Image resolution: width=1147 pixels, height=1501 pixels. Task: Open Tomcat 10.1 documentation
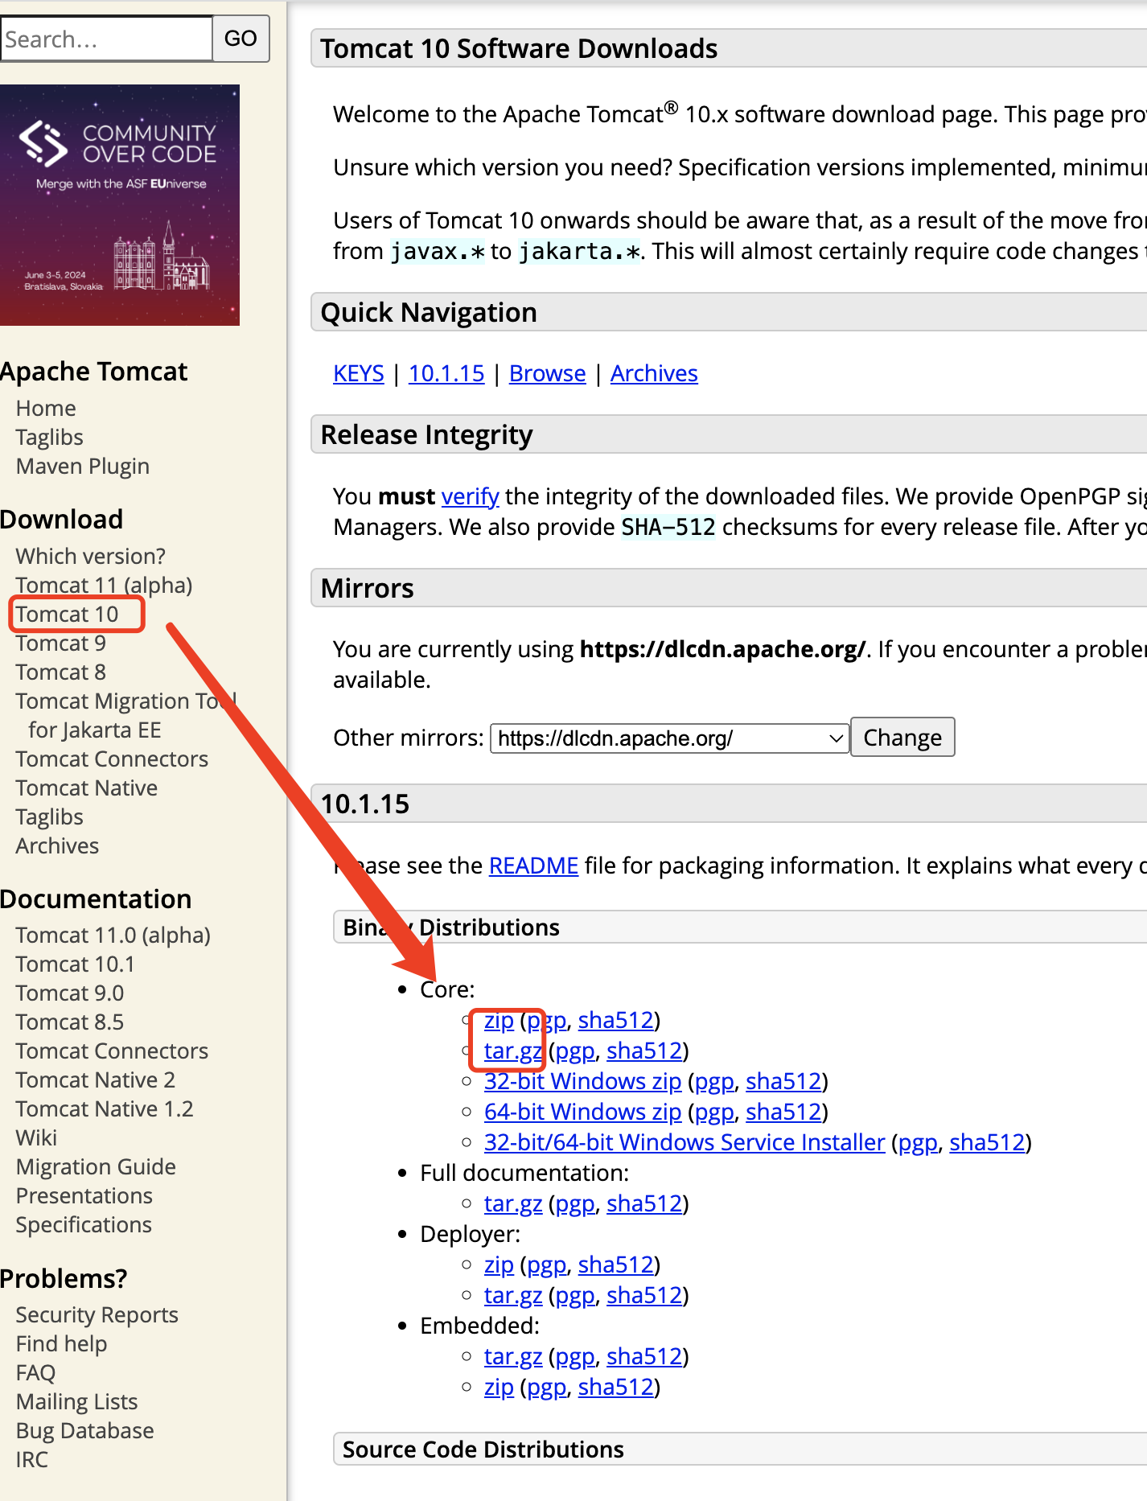76,964
